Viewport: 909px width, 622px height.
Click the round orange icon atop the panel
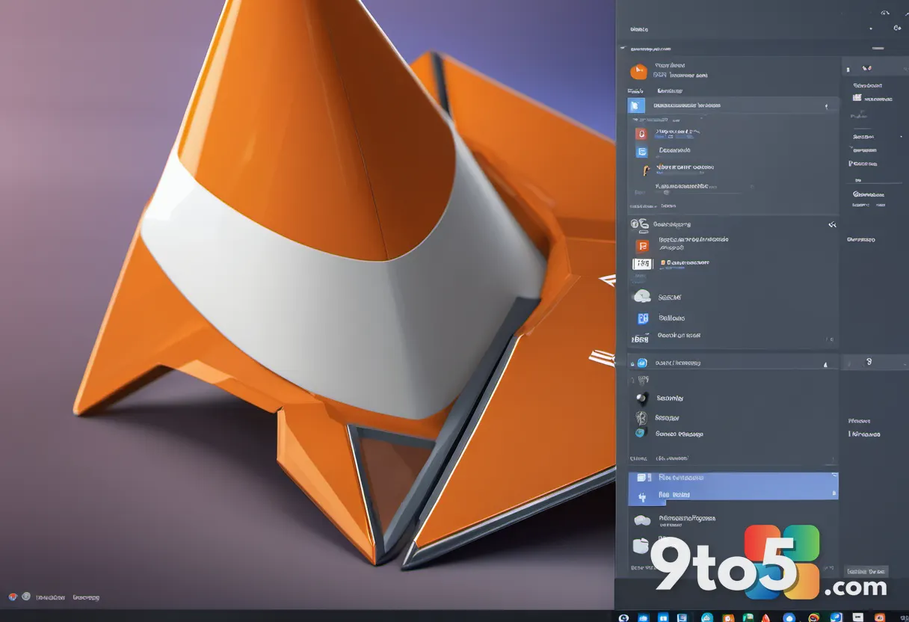(638, 72)
